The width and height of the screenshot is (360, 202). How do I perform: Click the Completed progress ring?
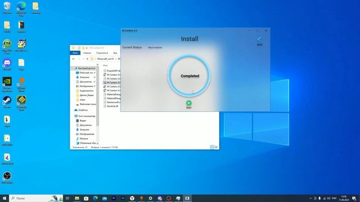pyautogui.click(x=190, y=76)
